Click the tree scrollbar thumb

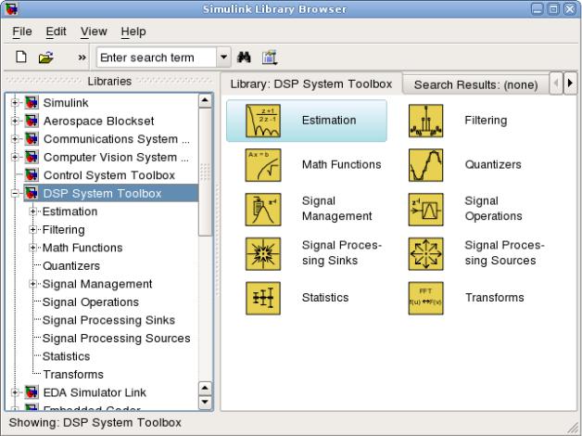(205, 172)
